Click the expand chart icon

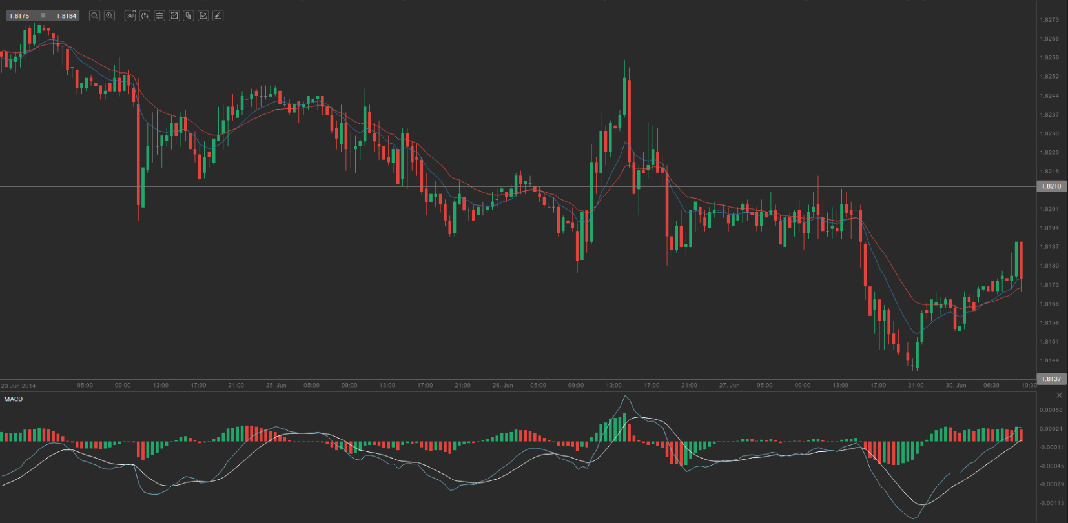(x=174, y=15)
